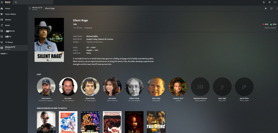The width and height of the screenshot is (278, 133).
Task: Click the Silent Rage breadcrumb title
Action: (50, 8)
